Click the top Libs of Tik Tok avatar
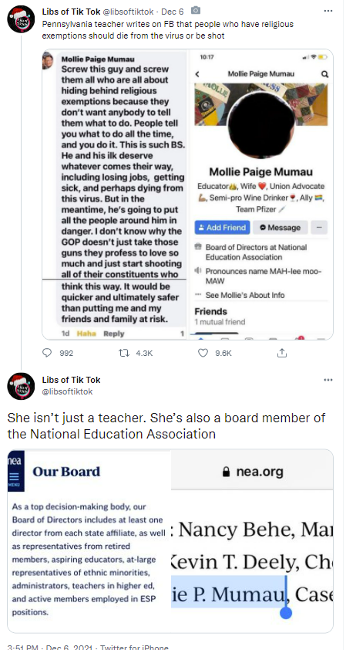The width and height of the screenshot is (346, 650). pyautogui.click(x=21, y=19)
